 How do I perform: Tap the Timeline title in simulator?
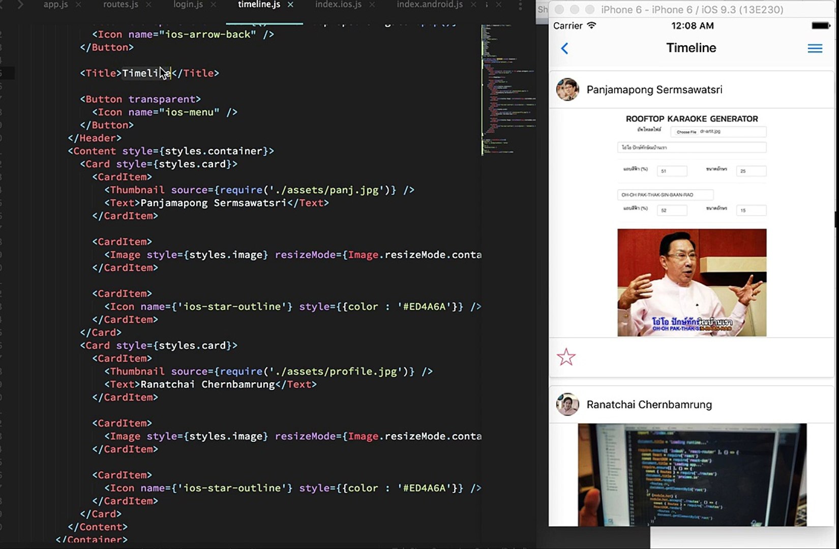pos(691,48)
